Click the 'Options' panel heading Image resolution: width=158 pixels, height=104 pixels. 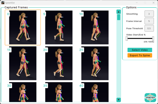pyautogui.click(x=131, y=7)
